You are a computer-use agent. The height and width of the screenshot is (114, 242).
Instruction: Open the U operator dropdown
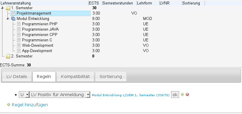pos(24,95)
